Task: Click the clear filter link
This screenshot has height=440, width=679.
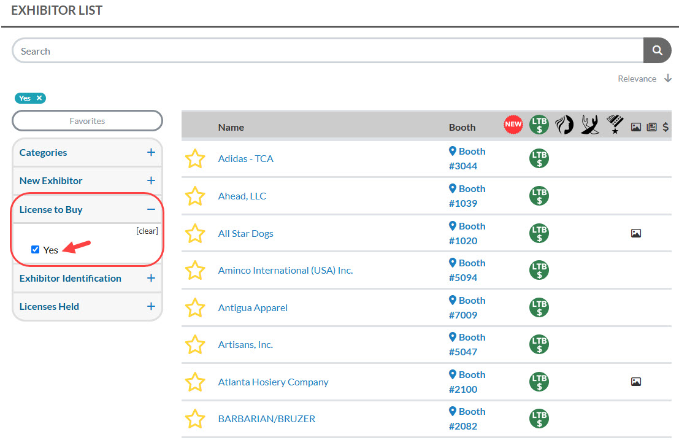Action: tap(147, 231)
